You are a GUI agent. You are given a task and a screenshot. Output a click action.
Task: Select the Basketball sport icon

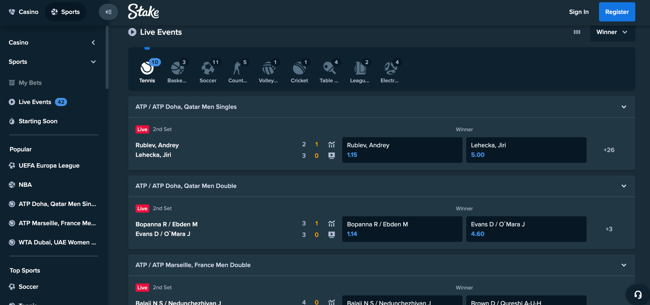tap(177, 71)
